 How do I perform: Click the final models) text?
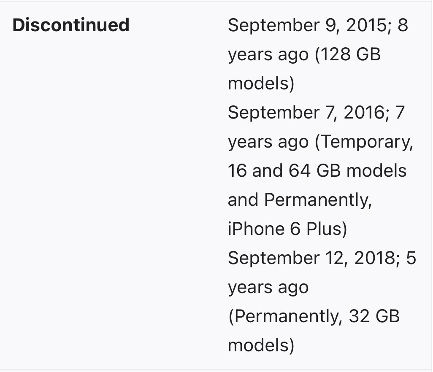261,345
